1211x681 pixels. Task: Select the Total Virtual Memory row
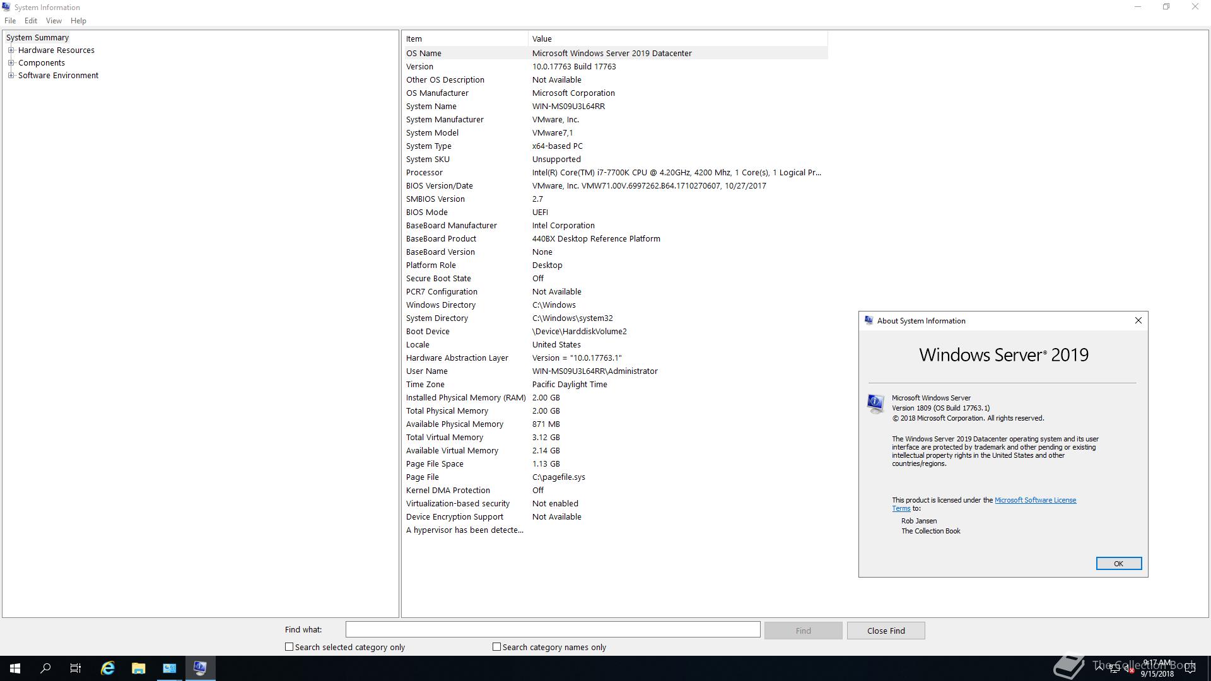coord(616,437)
